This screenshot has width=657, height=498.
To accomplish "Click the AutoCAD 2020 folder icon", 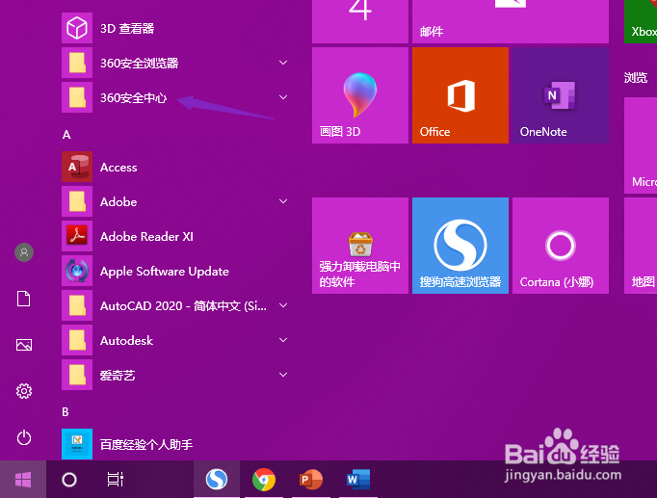I will tap(77, 305).
